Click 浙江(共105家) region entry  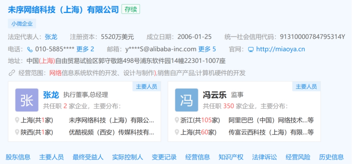[200, 120]
